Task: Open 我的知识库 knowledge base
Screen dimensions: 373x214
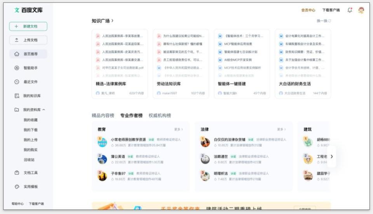Action: click(x=28, y=96)
